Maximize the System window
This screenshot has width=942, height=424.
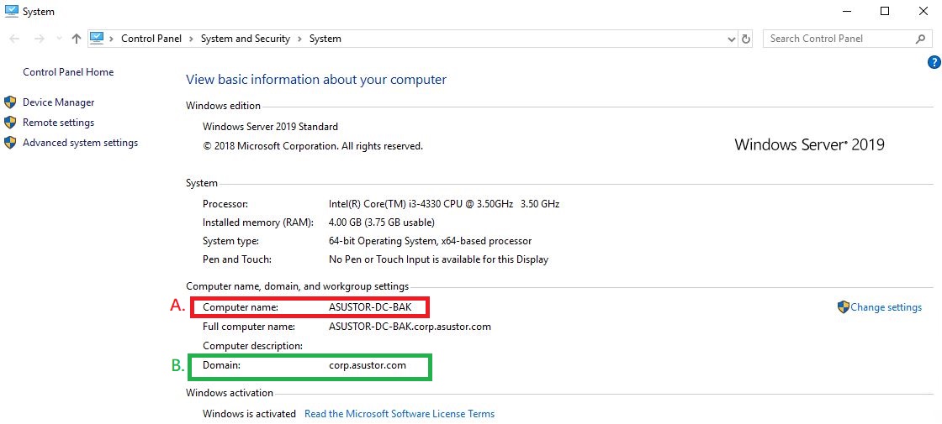[885, 11]
